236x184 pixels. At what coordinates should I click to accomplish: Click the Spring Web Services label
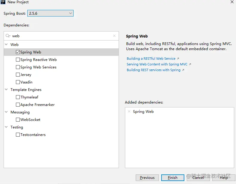coord(38,67)
